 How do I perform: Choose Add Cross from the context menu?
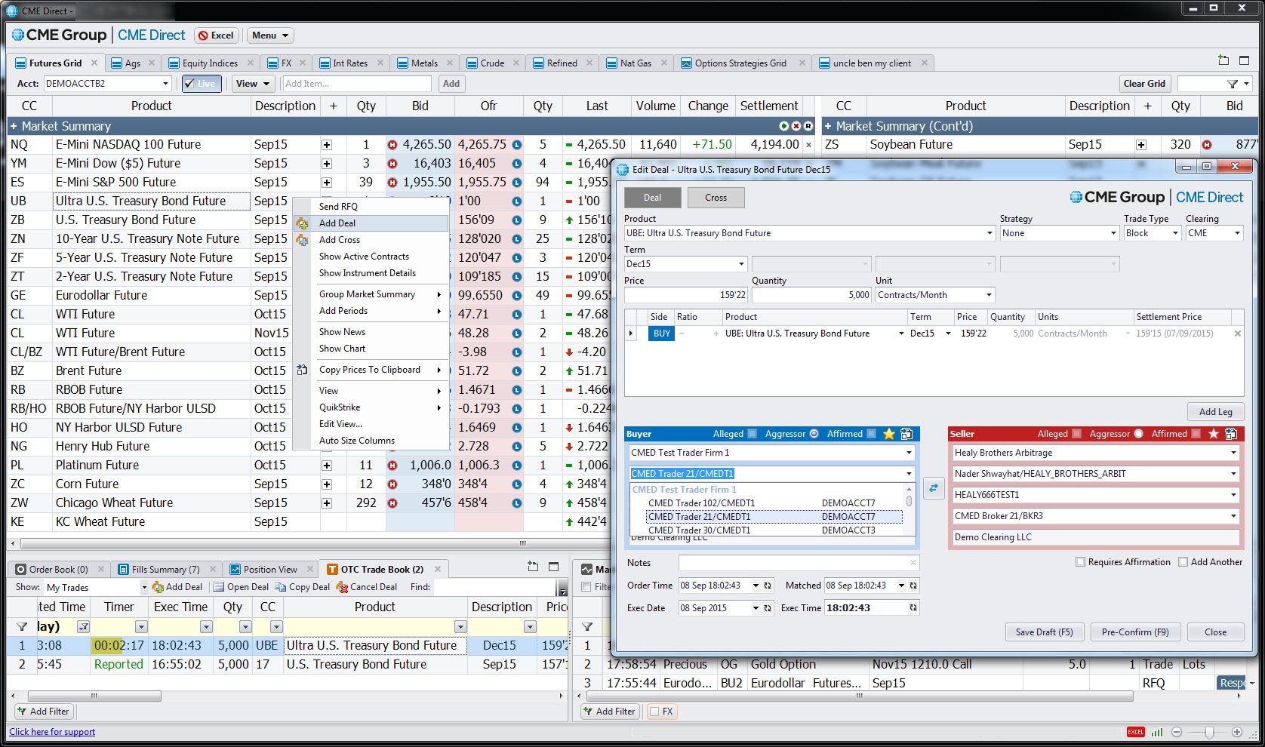coord(340,240)
